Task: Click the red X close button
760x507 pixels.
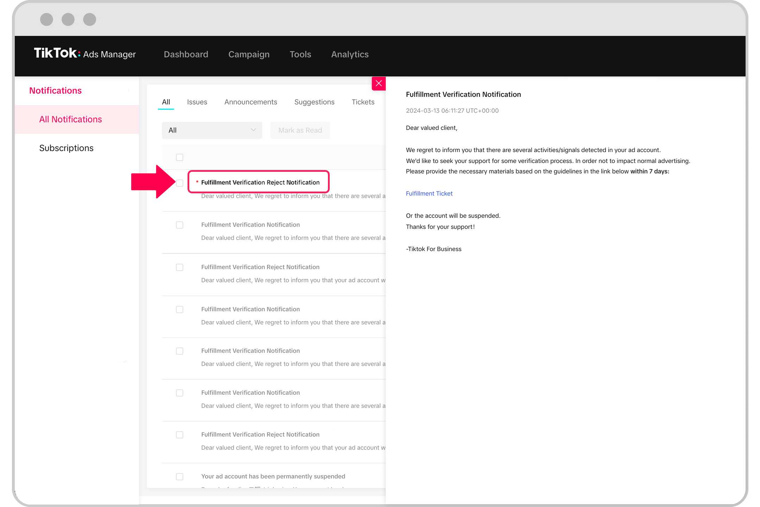Action: click(x=379, y=83)
